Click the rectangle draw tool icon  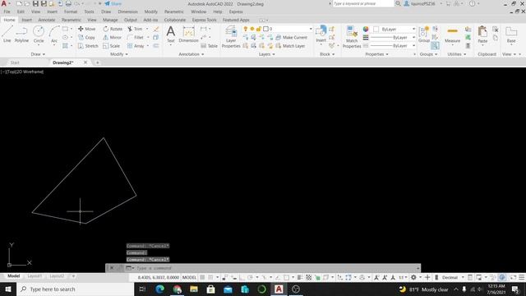(x=66, y=29)
